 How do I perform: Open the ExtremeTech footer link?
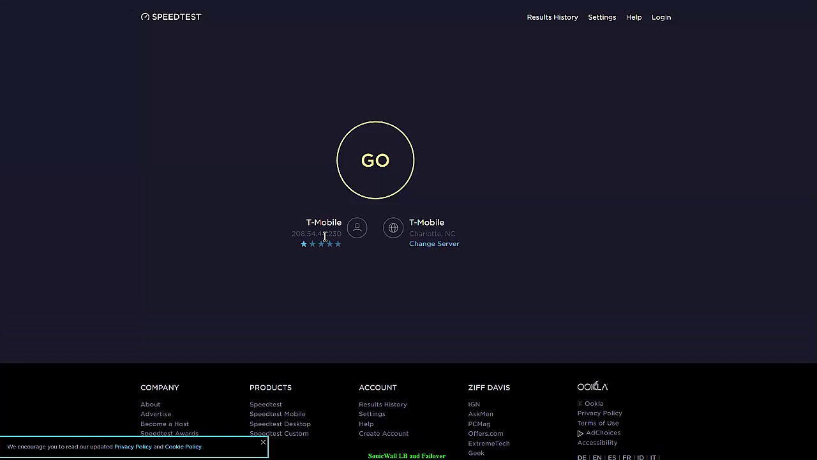point(489,443)
